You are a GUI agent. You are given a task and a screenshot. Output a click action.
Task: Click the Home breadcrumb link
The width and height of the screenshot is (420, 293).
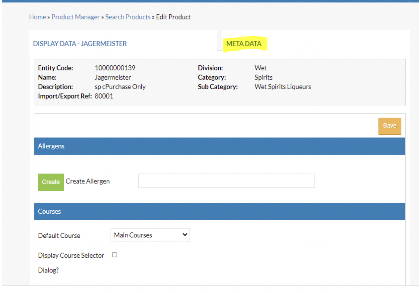tap(37, 17)
